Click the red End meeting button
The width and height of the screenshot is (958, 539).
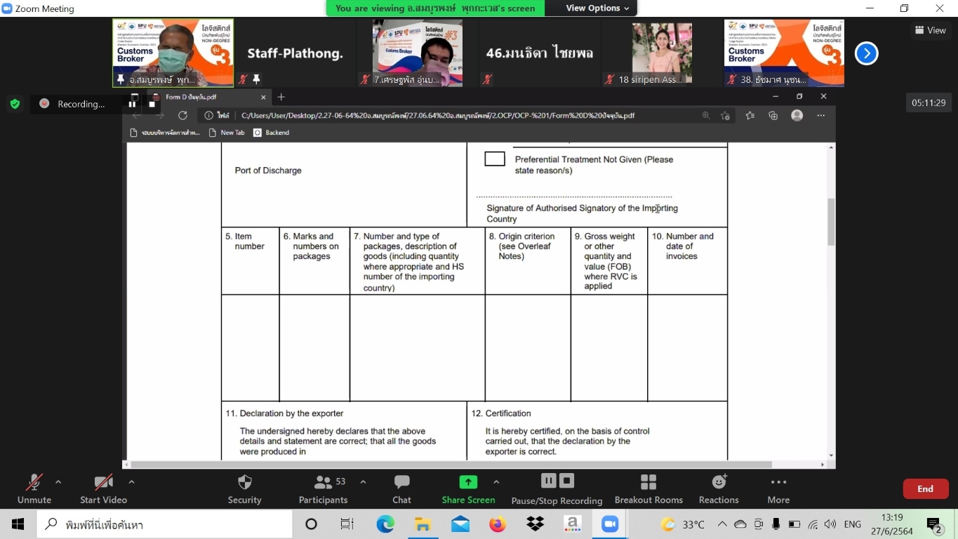(926, 488)
